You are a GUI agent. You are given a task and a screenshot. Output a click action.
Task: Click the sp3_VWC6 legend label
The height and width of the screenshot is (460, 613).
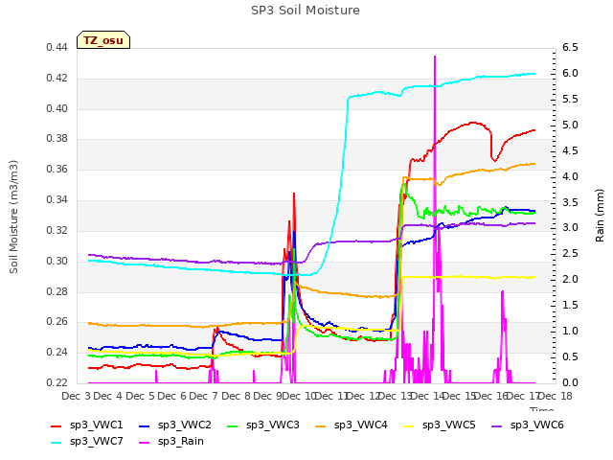point(537,425)
